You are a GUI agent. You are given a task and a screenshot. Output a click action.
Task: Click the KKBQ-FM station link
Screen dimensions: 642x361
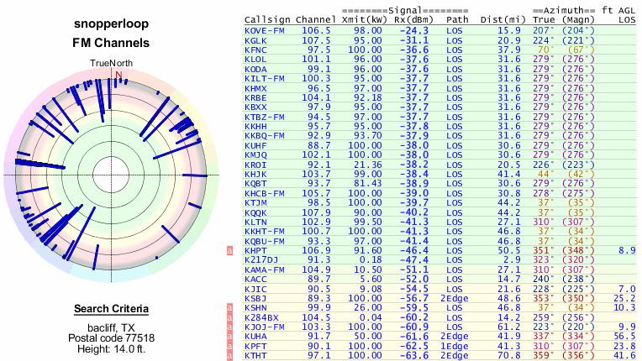pyautogui.click(x=261, y=135)
